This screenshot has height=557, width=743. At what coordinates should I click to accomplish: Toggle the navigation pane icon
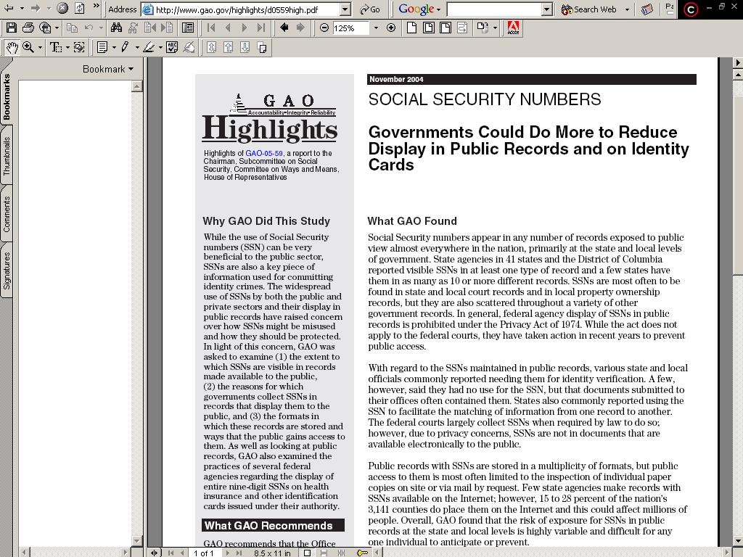point(188,28)
